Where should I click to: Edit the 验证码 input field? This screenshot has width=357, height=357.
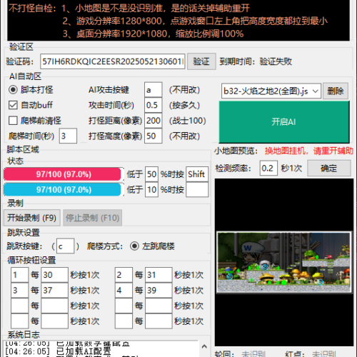[x=113, y=61]
